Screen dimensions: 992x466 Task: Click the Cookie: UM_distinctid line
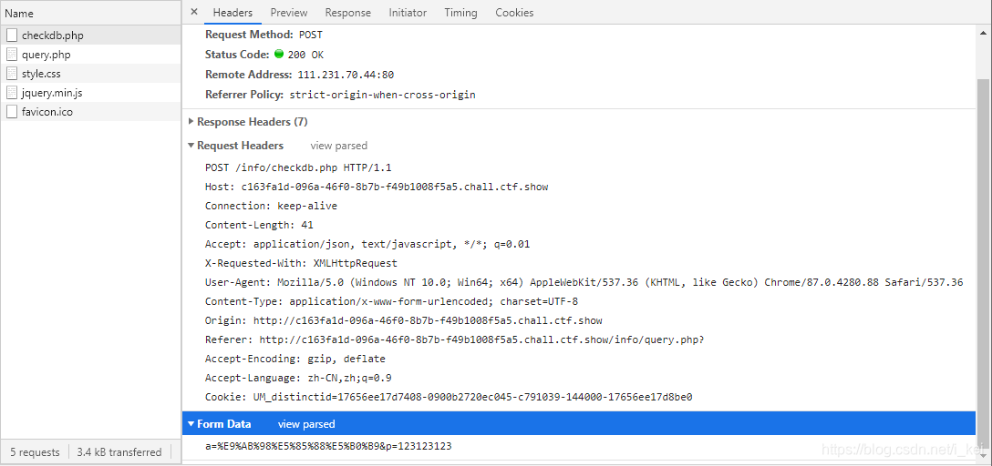449,397
